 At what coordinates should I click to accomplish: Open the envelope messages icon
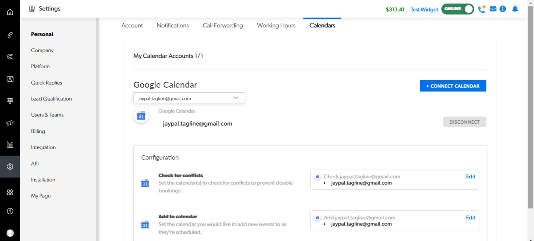click(x=493, y=9)
